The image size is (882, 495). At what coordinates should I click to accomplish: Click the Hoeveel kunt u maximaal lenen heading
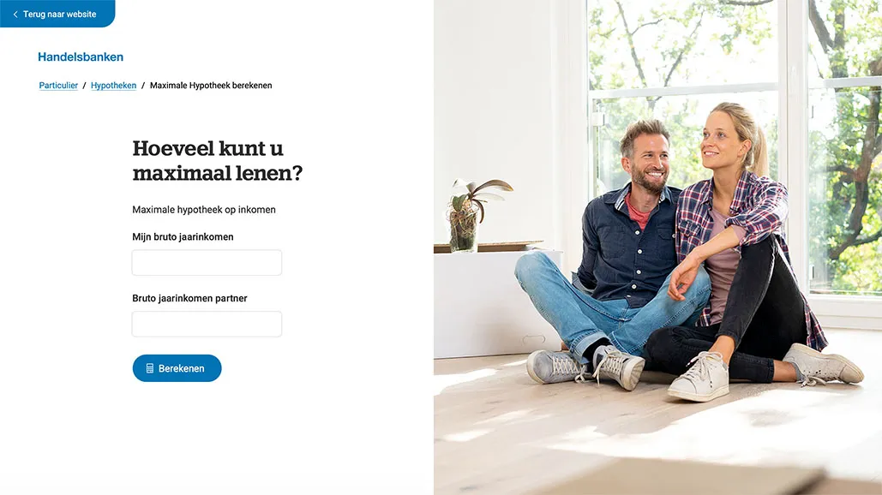[x=217, y=161]
